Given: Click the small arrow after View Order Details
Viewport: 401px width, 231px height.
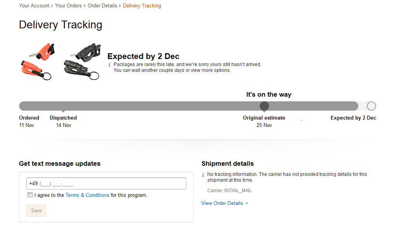Looking at the screenshot, I should [247, 203].
